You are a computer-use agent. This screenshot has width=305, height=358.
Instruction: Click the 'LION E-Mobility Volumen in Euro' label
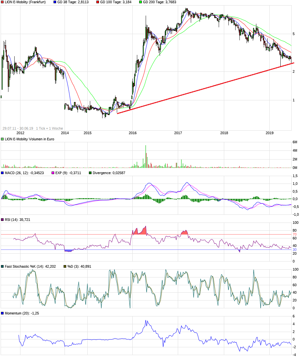[x=30, y=139]
